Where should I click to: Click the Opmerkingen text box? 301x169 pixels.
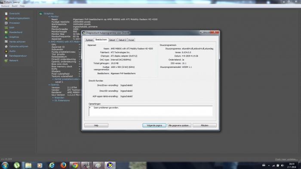click(x=150, y=111)
